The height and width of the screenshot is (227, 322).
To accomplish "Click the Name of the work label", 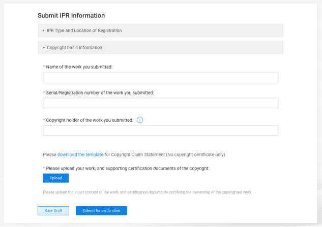I will coord(79,67).
